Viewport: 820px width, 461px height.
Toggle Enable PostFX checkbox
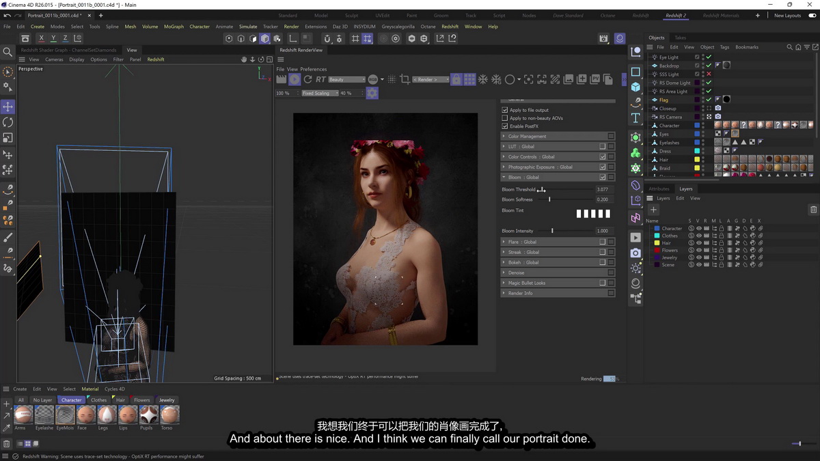tap(505, 126)
